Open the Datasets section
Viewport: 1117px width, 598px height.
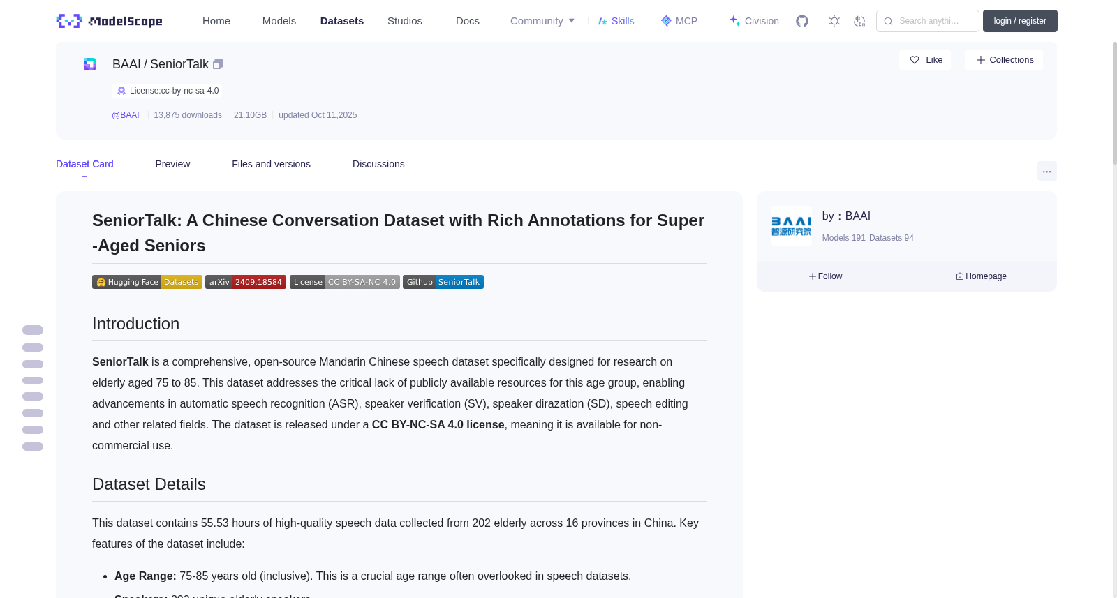tap(342, 21)
